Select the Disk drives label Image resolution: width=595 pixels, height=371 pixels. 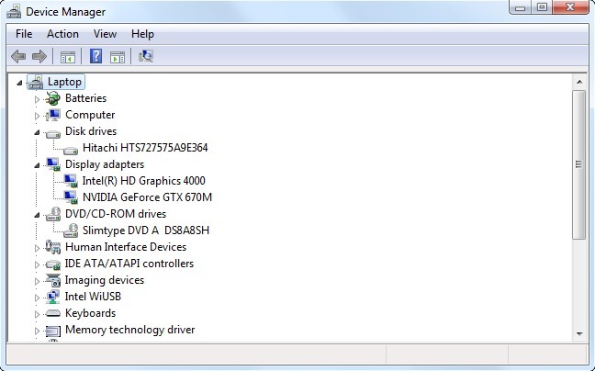(x=91, y=131)
